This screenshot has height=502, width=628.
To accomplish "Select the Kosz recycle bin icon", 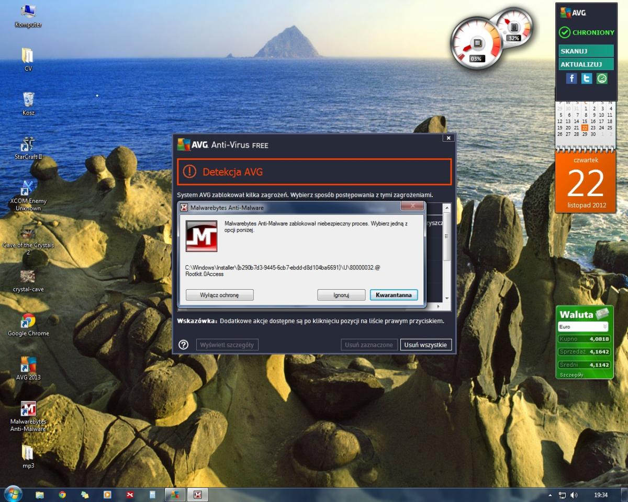I will click(28, 103).
